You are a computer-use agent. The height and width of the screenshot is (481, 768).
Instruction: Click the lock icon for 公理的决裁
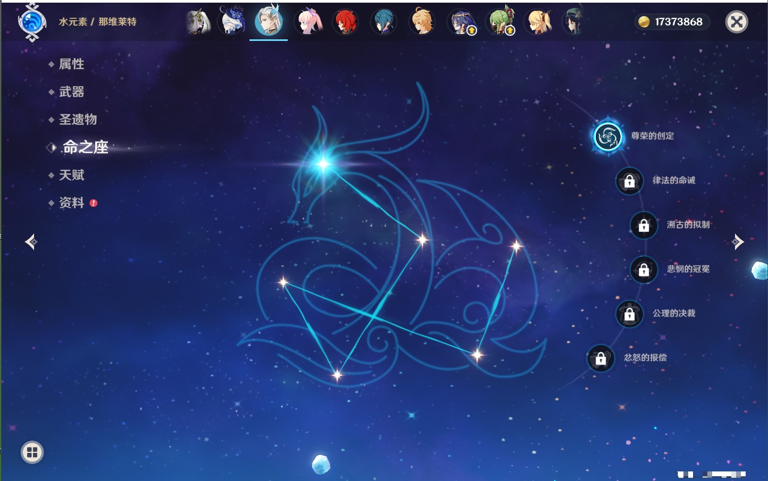(x=629, y=314)
